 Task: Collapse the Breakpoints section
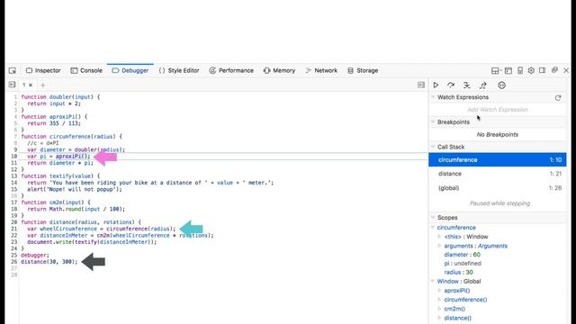433,121
